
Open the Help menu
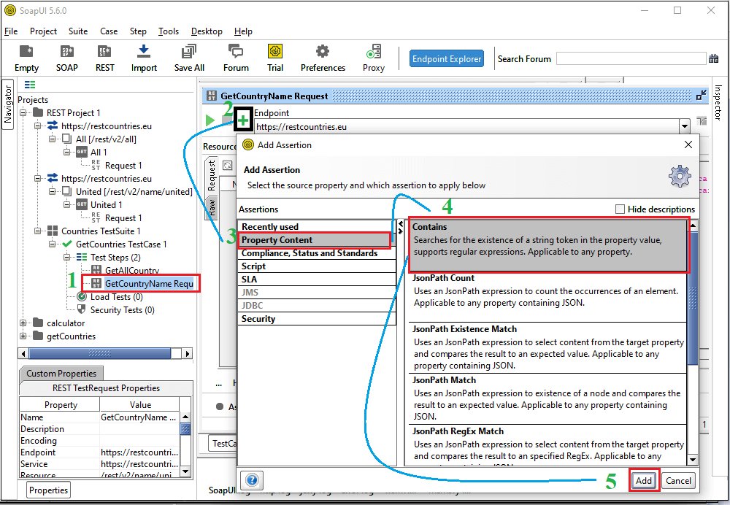[243, 31]
